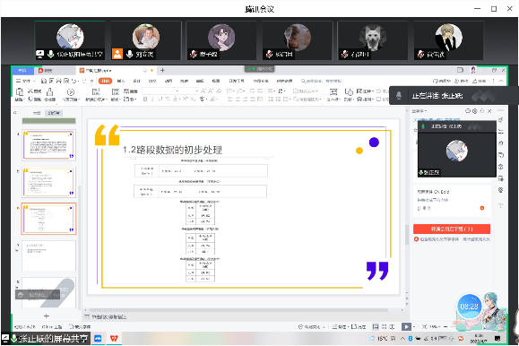The width and height of the screenshot is (519, 346).
Task: Switch to normal view in status bar
Action: click(x=376, y=327)
